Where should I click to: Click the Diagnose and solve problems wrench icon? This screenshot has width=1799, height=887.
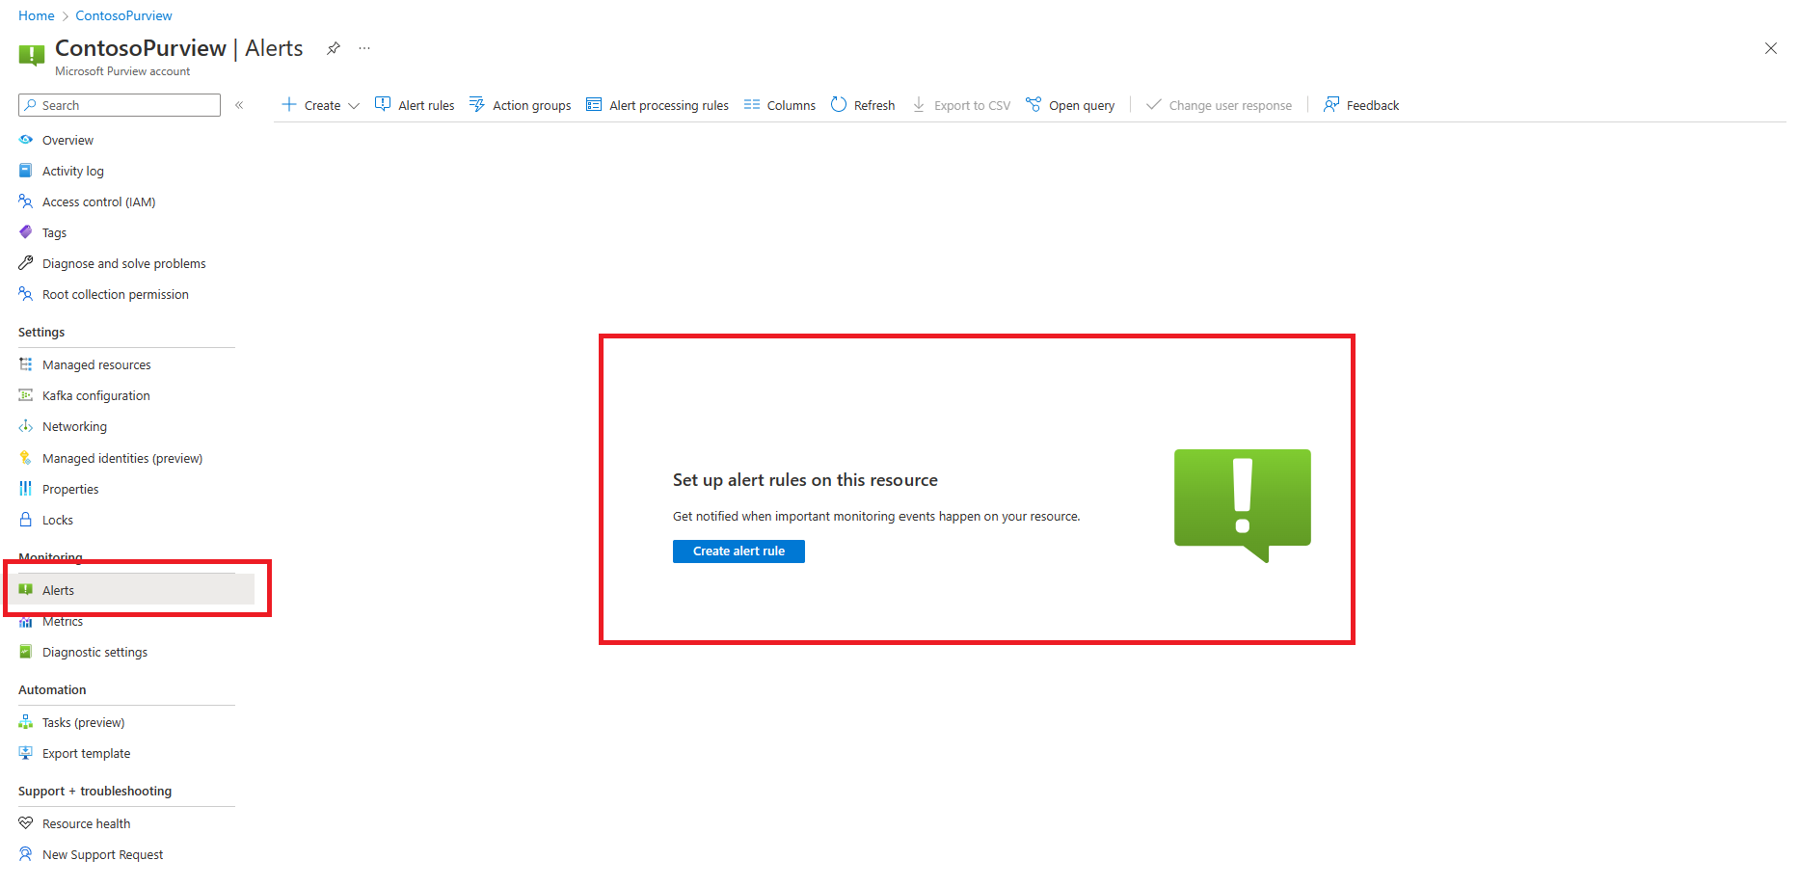pos(26,263)
